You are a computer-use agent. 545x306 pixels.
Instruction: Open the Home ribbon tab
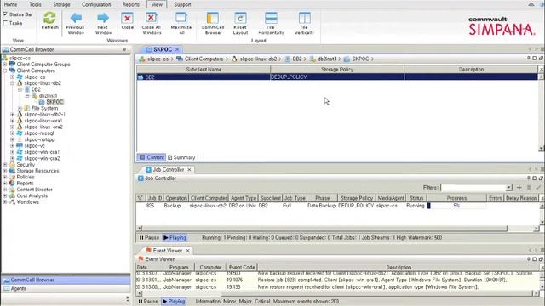tap(10, 4)
